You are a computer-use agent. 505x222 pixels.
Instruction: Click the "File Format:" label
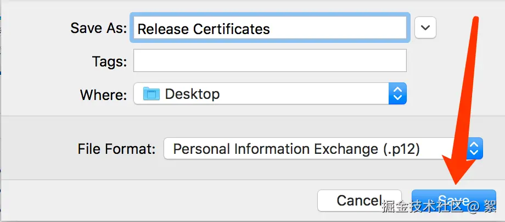coord(117,149)
